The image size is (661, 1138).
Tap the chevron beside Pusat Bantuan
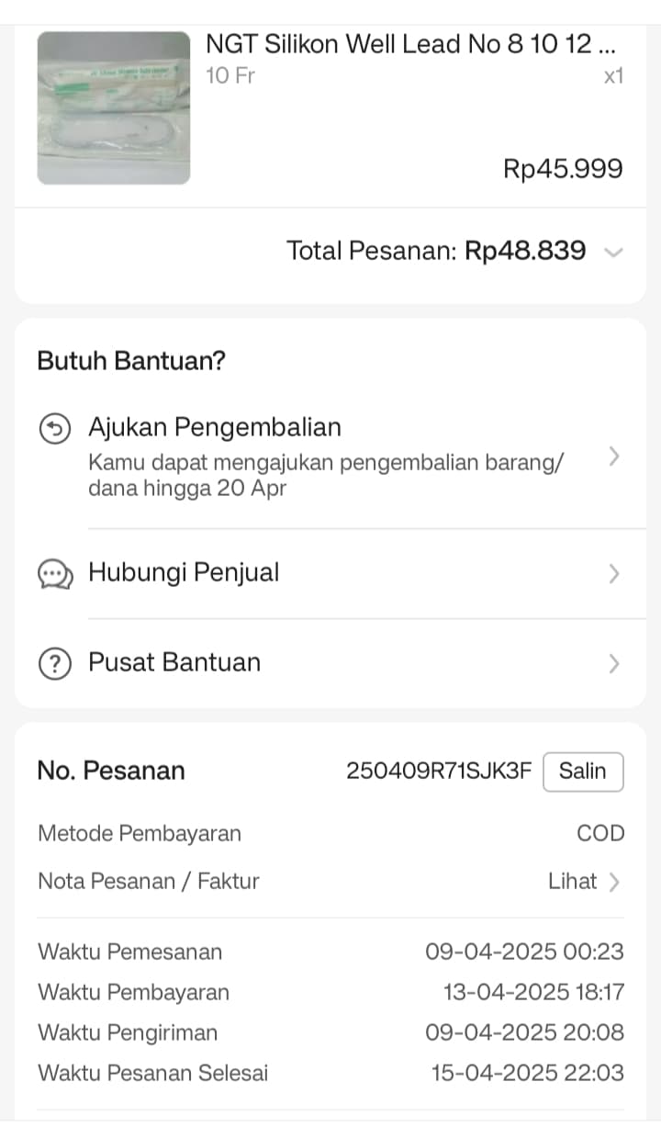coord(615,663)
